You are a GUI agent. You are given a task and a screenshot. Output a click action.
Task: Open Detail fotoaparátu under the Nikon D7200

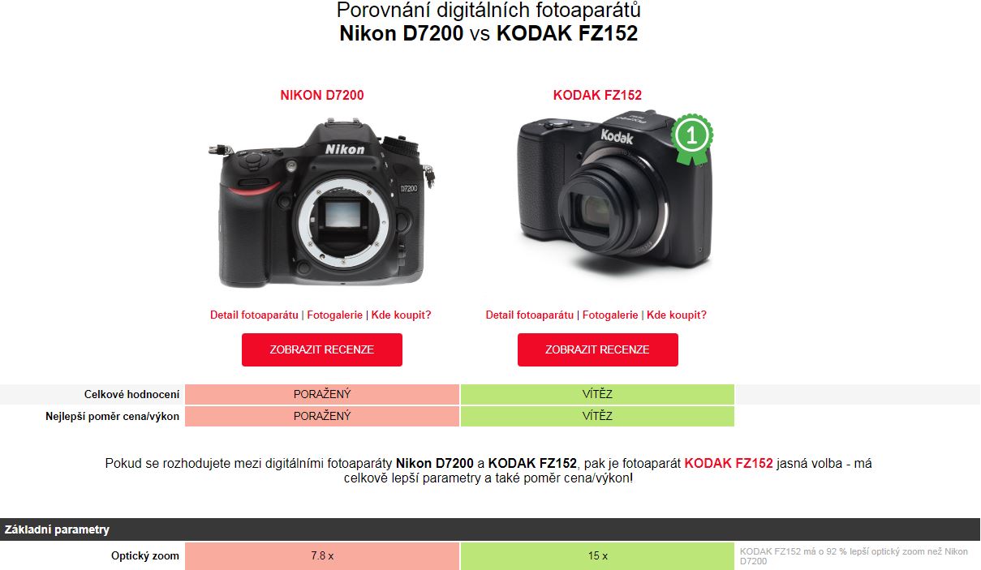click(x=254, y=315)
